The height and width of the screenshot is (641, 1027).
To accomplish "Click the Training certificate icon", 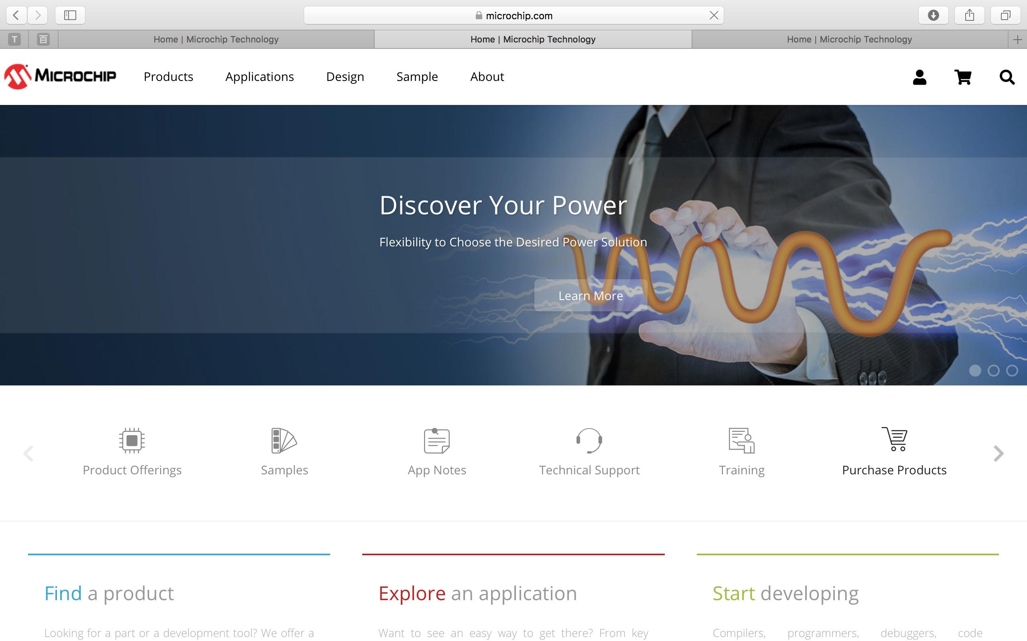I will tap(741, 440).
